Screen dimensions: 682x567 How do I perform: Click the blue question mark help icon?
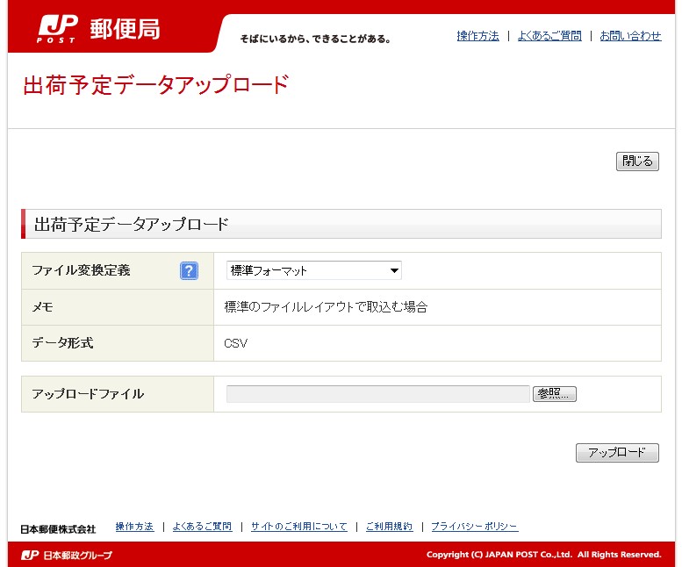189,270
